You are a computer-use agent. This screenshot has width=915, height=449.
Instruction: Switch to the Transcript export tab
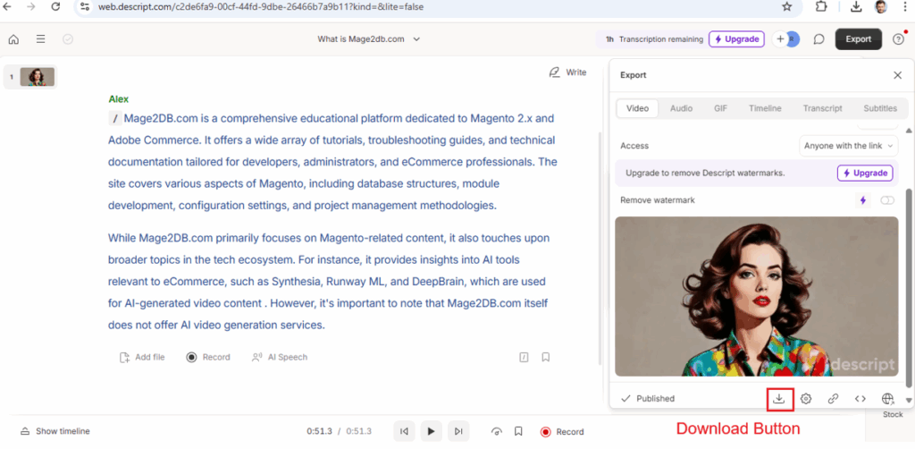tap(822, 108)
